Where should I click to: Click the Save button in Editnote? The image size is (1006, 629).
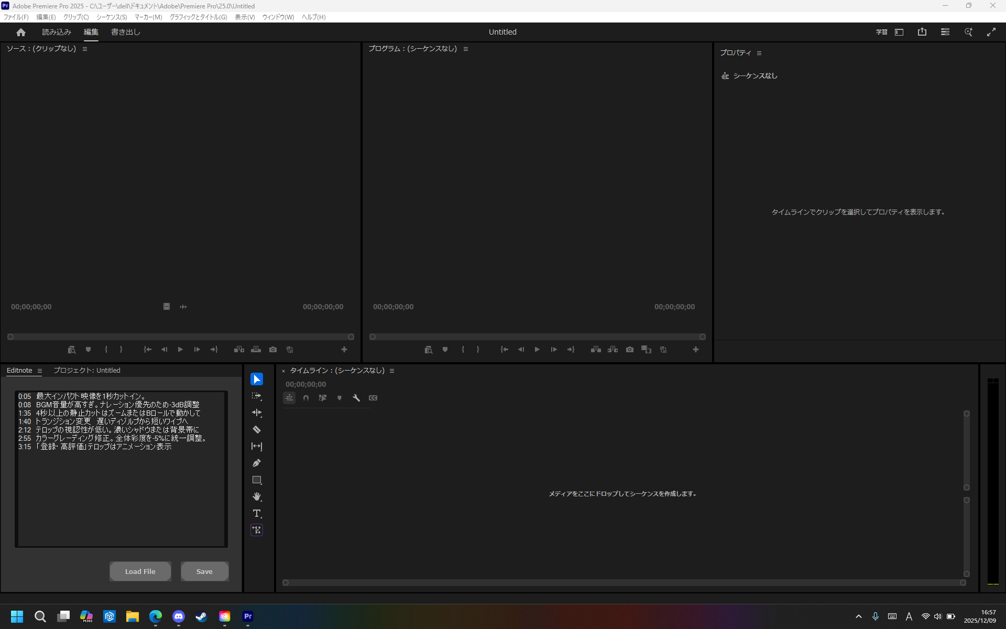click(x=204, y=571)
